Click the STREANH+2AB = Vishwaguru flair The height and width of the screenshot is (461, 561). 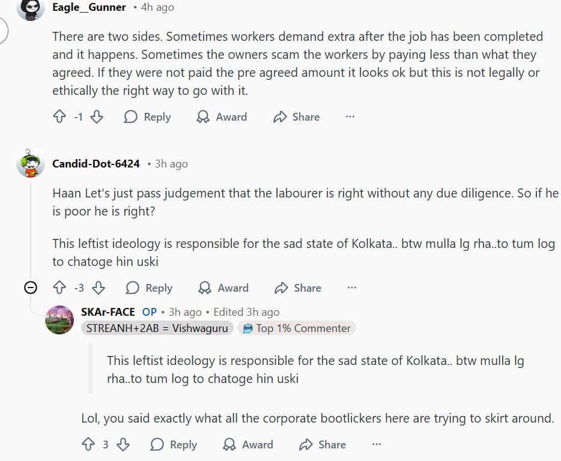[x=157, y=328]
